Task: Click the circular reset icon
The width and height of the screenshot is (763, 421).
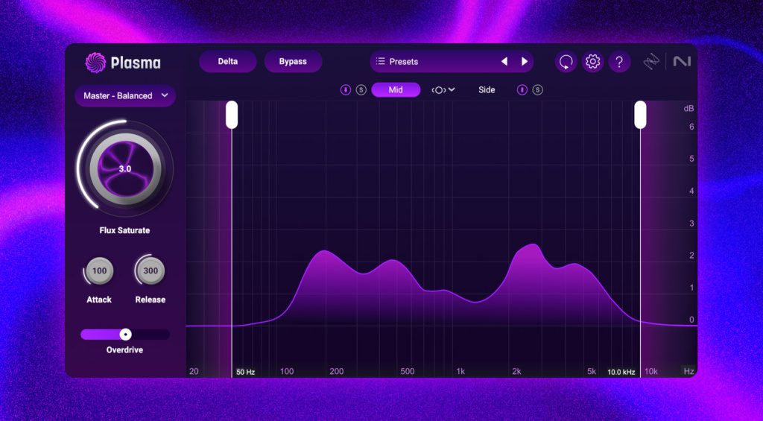Action: tap(566, 62)
